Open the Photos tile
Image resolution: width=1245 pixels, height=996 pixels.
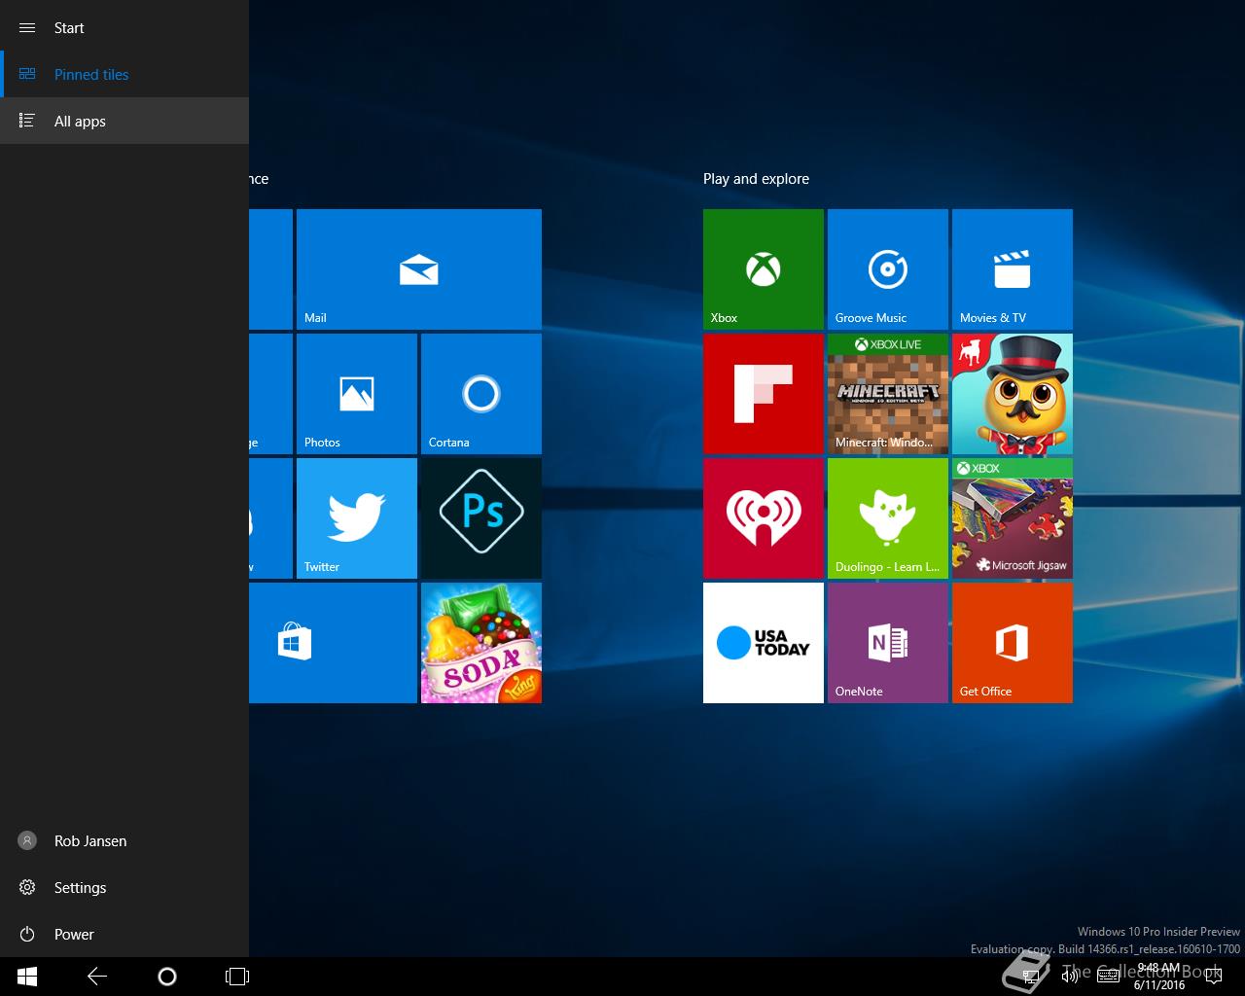pos(357,394)
